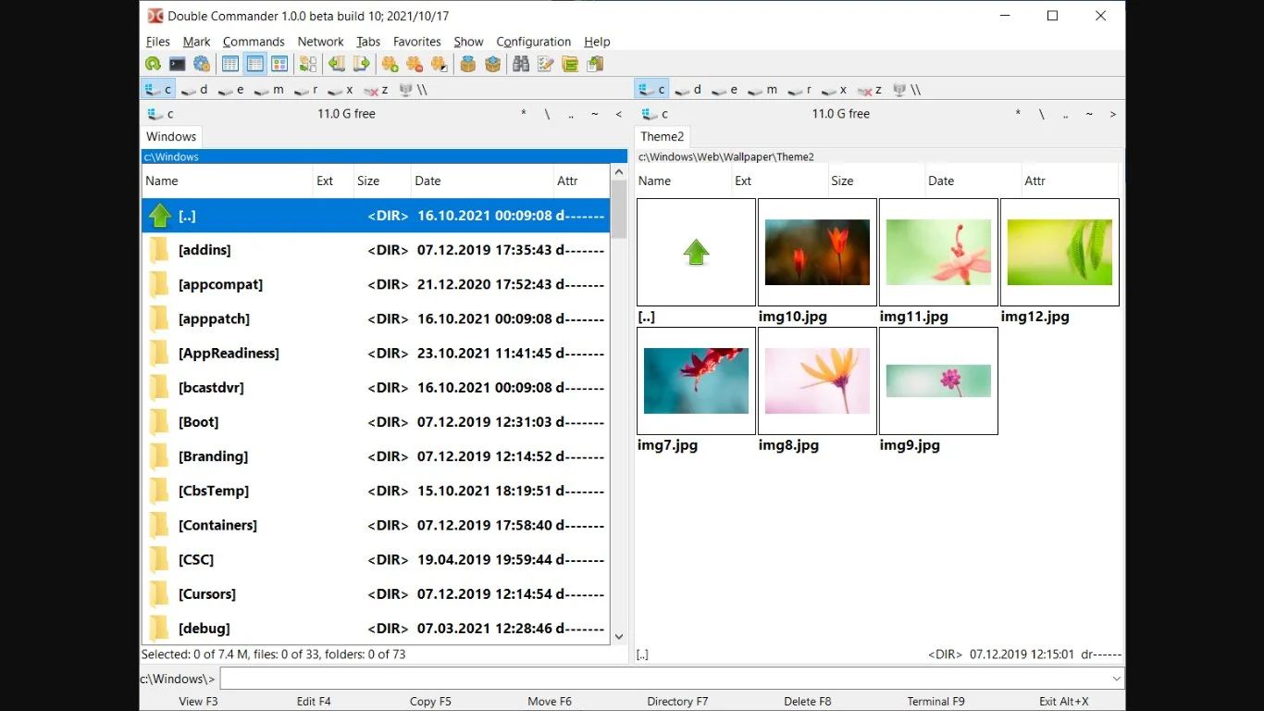Click Select a group icon with plus
Screen dimensions: 1264x711
390,64
